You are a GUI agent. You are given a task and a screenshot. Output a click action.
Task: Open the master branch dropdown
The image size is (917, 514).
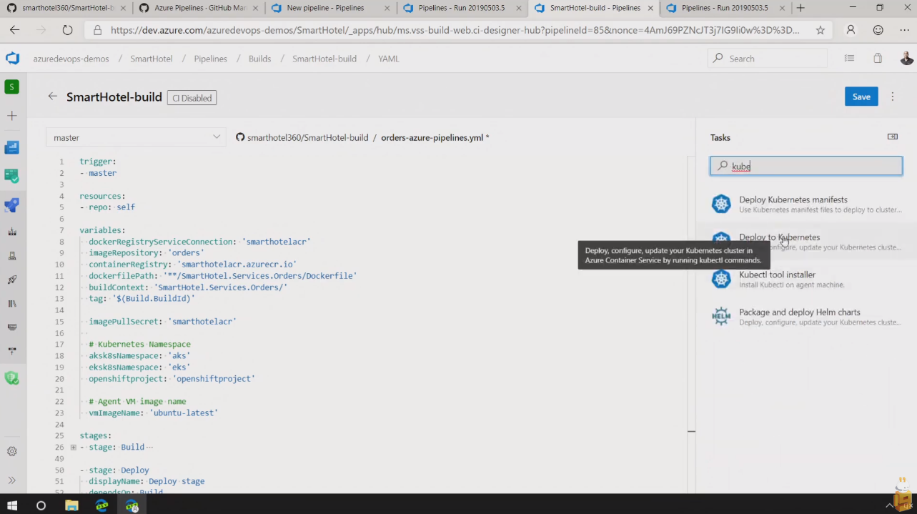point(137,137)
